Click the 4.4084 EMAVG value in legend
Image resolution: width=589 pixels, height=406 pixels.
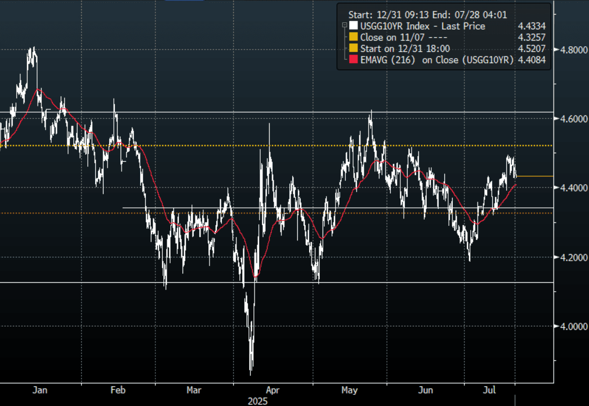tap(533, 60)
